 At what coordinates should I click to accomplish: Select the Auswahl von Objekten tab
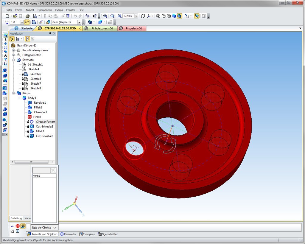43,234
